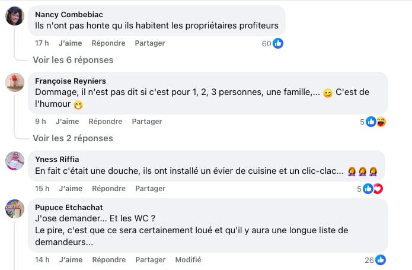Open the Nancy Combebiac name link

[68, 14]
